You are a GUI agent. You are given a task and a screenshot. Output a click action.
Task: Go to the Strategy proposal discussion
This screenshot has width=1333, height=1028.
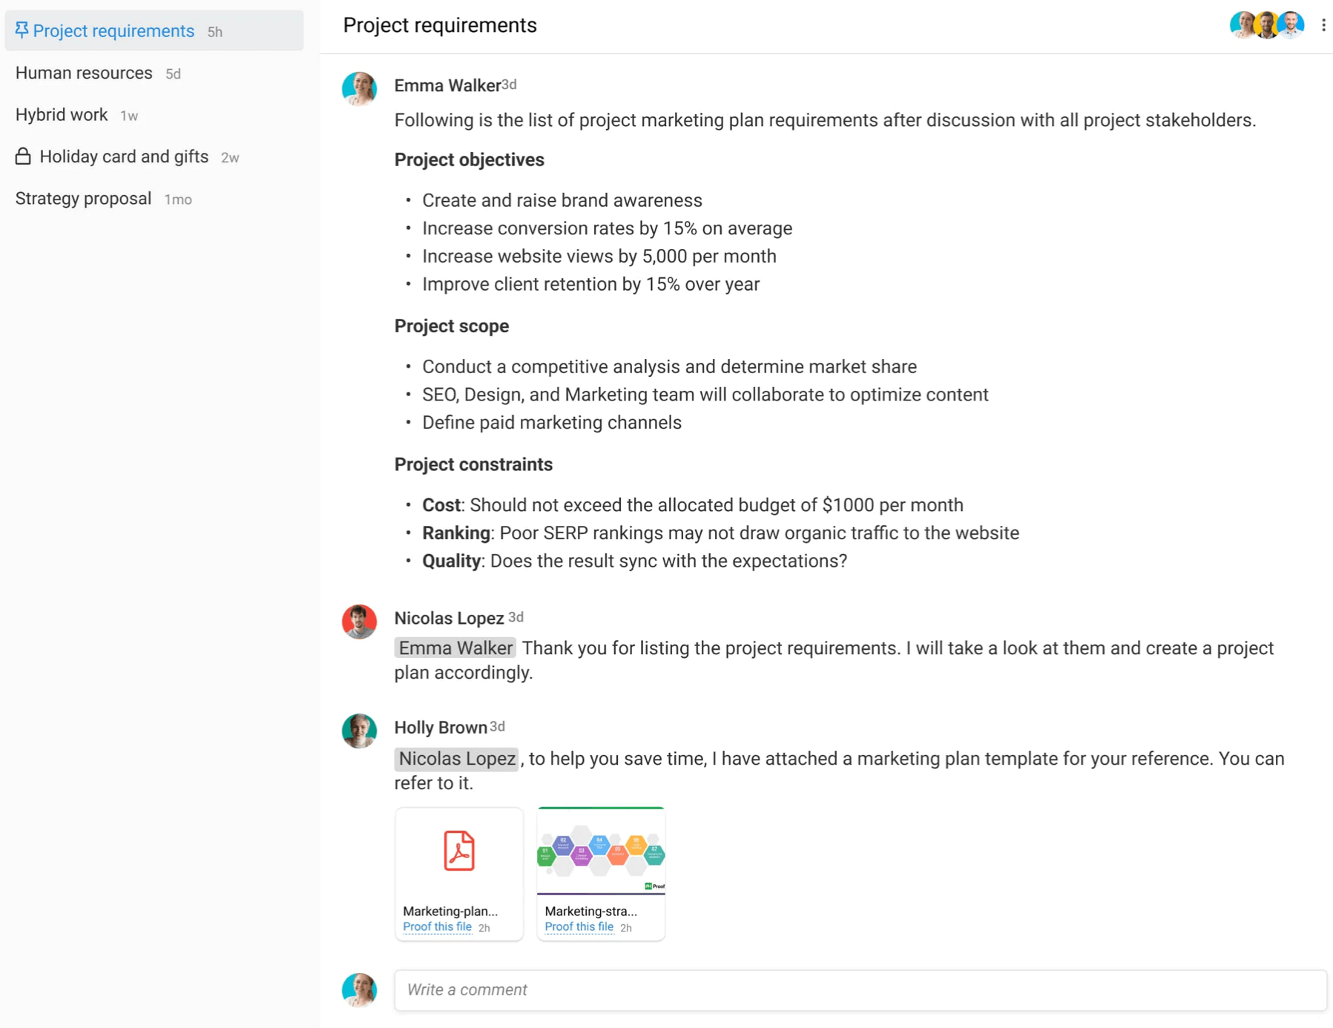[x=83, y=199]
